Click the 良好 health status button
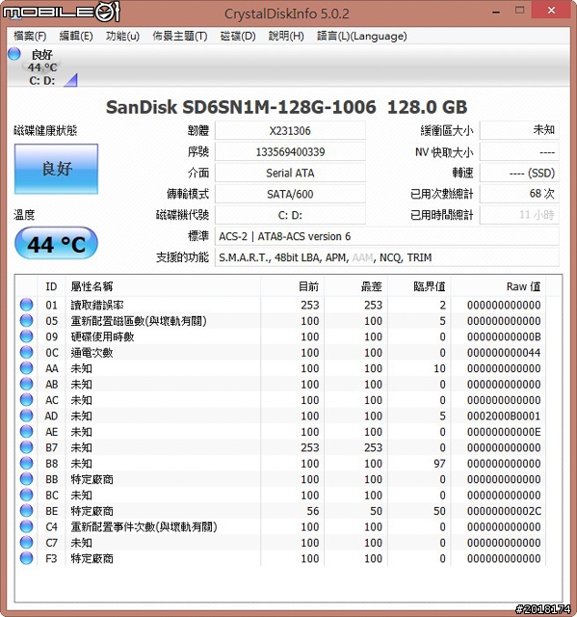Viewport: 577px width, 617px height. coord(56,169)
